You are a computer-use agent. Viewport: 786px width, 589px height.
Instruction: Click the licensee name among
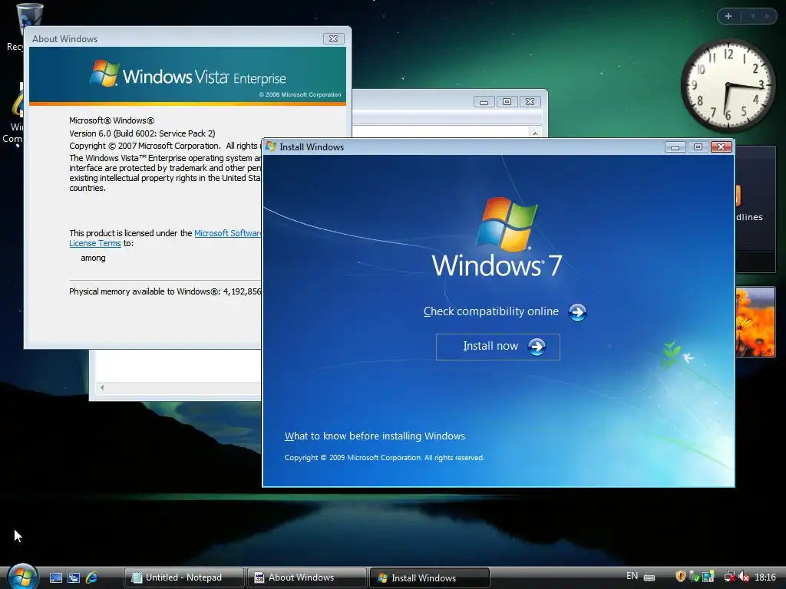pyautogui.click(x=93, y=258)
